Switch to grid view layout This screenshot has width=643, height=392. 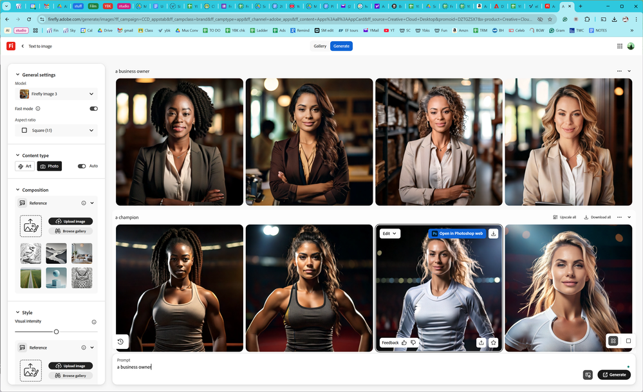click(613, 341)
